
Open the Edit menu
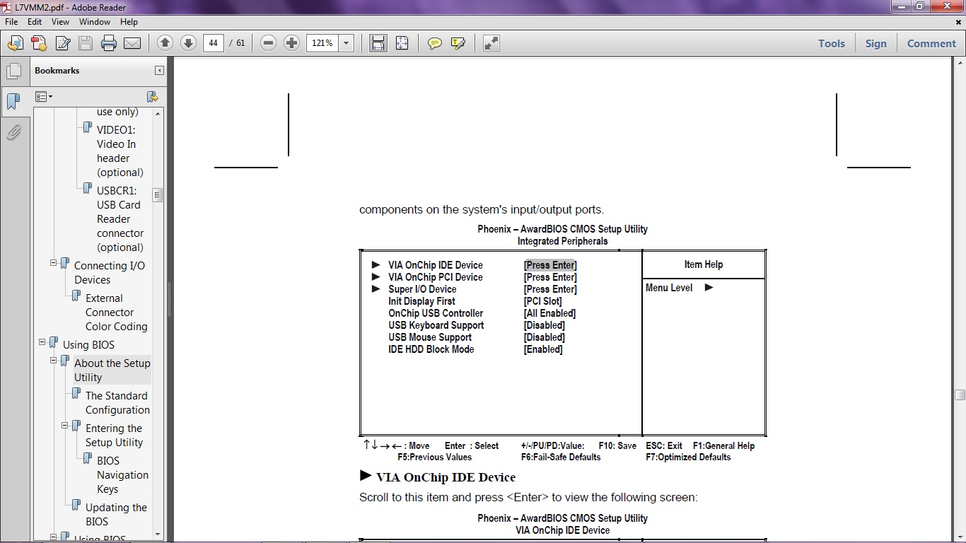(x=35, y=22)
